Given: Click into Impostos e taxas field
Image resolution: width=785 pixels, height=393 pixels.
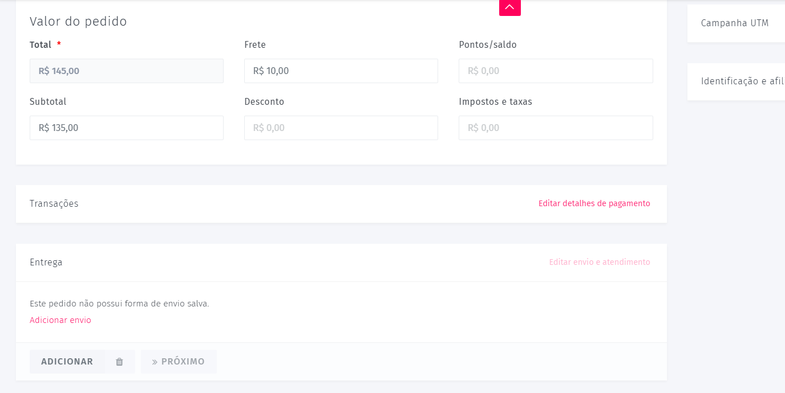Looking at the screenshot, I should coord(555,128).
